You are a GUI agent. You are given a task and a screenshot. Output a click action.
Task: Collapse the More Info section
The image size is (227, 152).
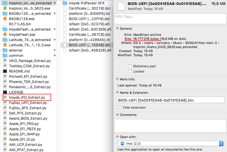(x=117, y=79)
